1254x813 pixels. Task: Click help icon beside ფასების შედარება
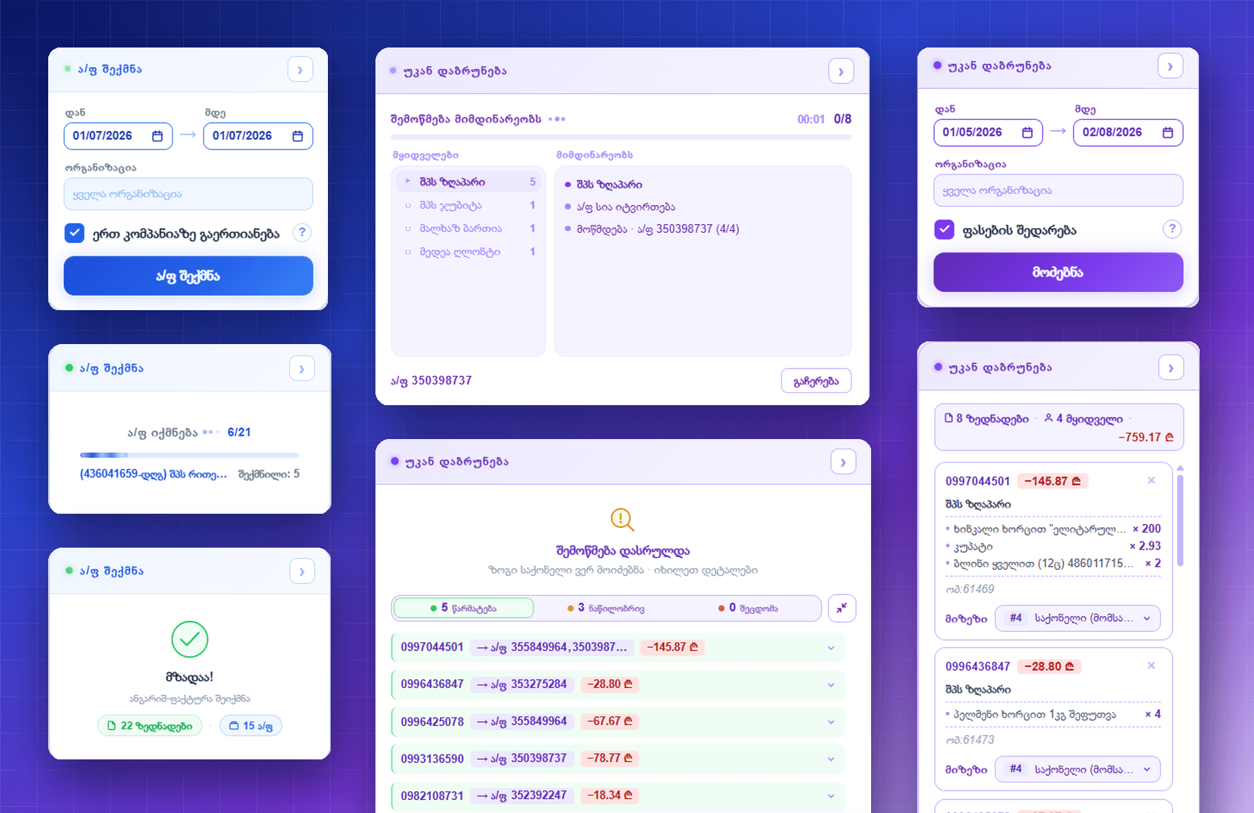[x=1171, y=229]
